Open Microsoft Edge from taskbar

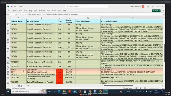(59, 91)
